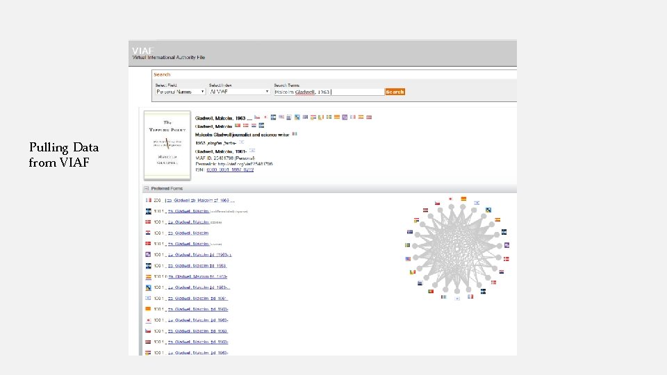Click blue-yellow N icon in Preferred Forms list

[x=148, y=287]
